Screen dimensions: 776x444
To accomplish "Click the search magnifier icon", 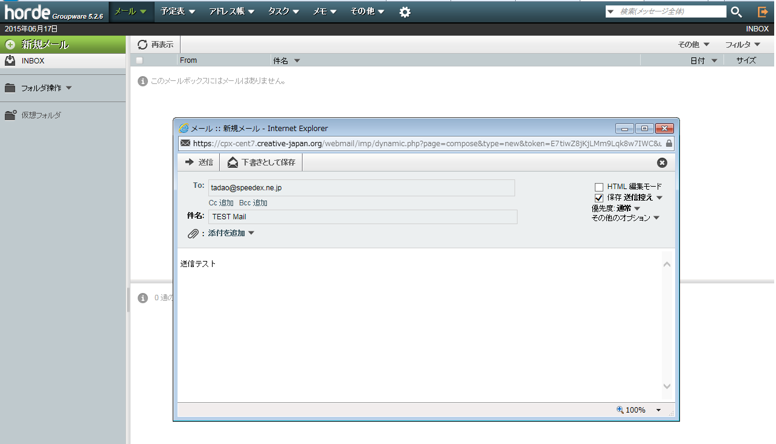I will (736, 12).
